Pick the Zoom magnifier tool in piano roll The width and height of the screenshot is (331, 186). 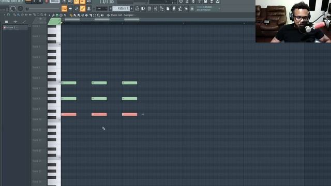pyautogui.click(x=98, y=15)
